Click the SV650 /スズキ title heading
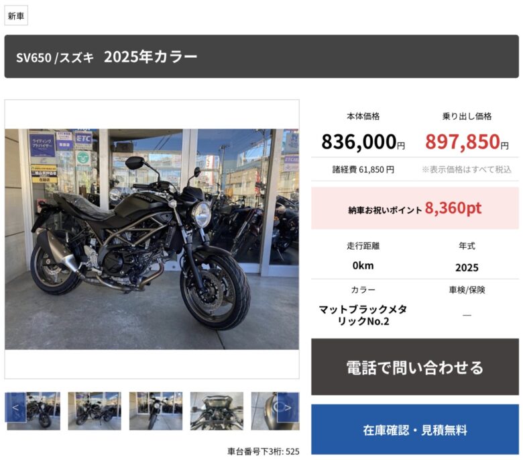 click(55, 58)
